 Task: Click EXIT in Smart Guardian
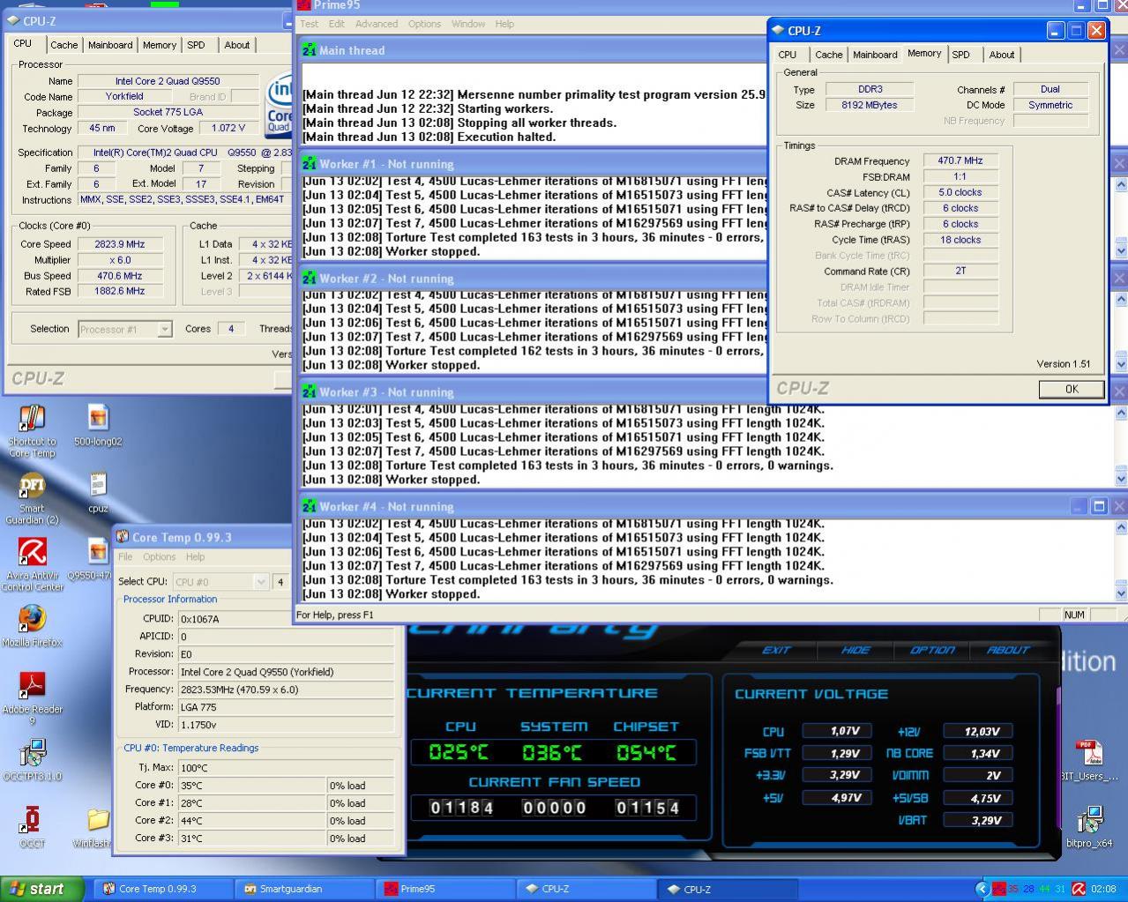click(776, 650)
